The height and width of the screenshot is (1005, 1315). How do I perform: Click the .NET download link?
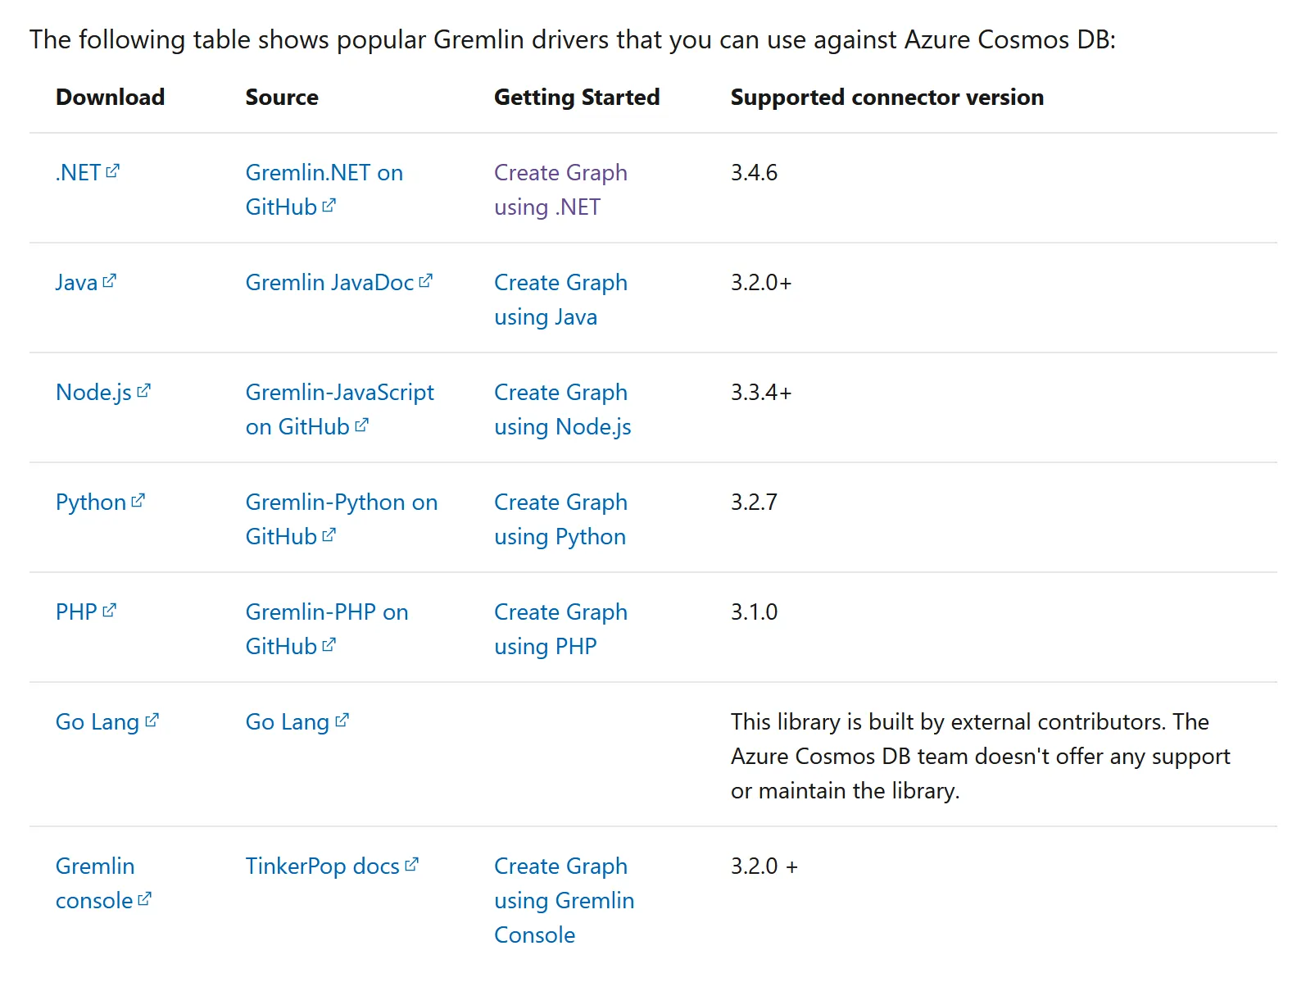pos(79,173)
